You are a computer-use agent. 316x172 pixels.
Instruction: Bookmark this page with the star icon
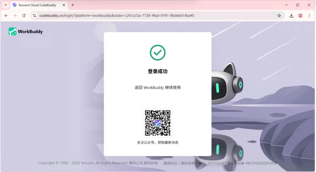click(x=279, y=16)
